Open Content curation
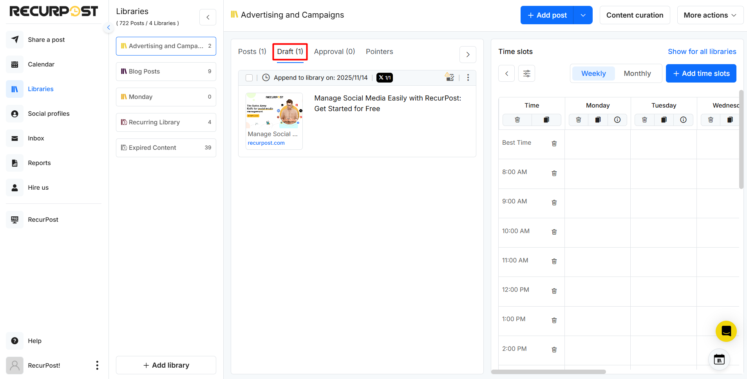 pyautogui.click(x=635, y=15)
